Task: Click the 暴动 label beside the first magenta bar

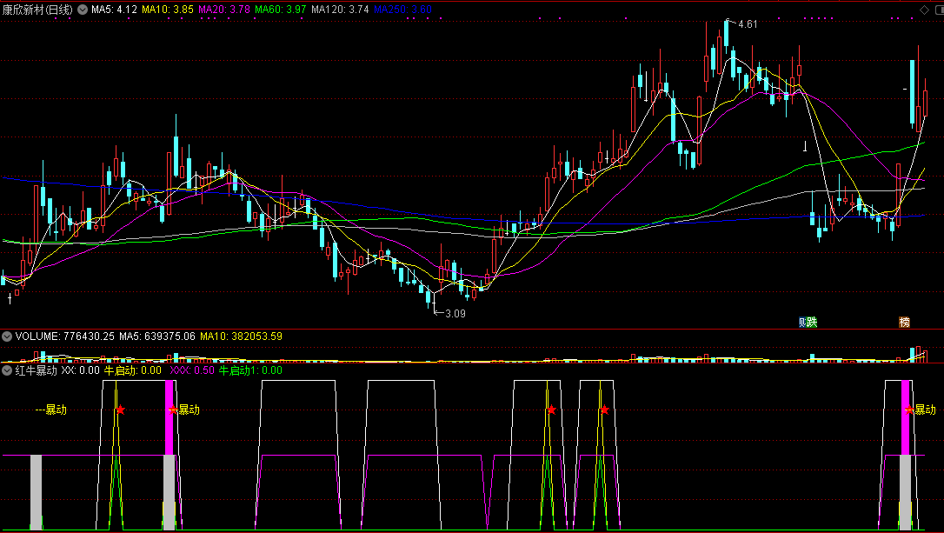Action: click(x=189, y=410)
